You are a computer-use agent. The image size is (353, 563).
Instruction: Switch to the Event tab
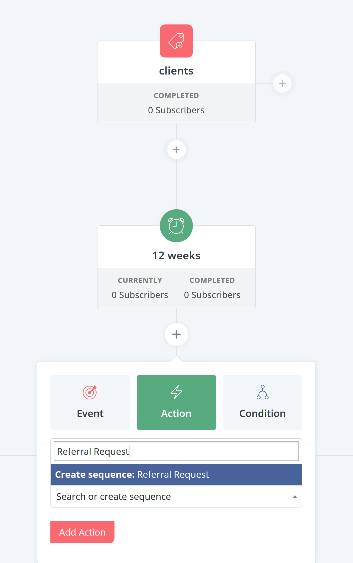(x=90, y=402)
